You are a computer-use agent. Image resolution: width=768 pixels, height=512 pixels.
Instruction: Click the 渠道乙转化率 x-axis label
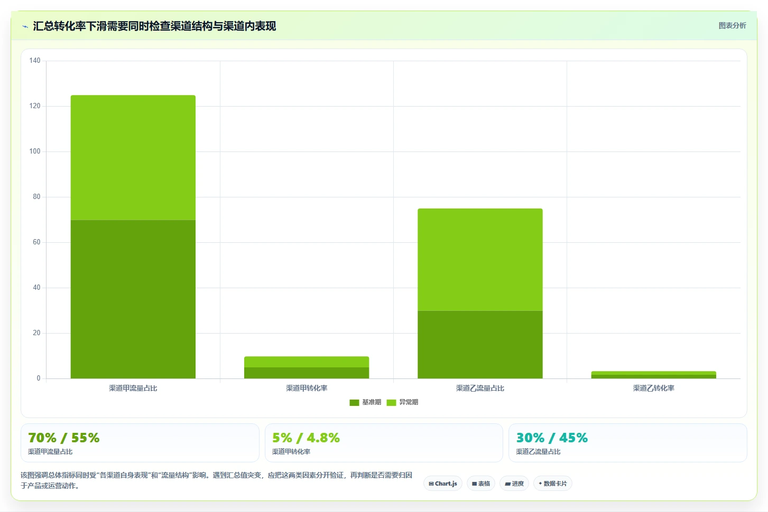point(654,388)
